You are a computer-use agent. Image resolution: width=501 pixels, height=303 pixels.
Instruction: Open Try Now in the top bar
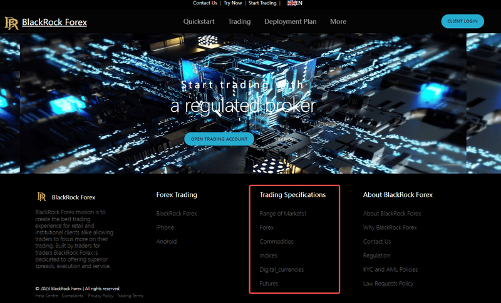tap(232, 3)
